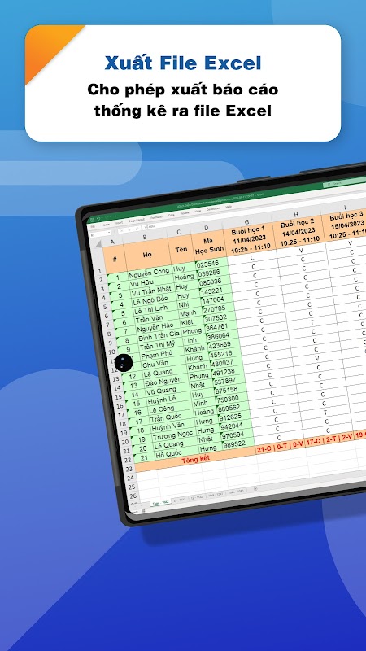Open the Help ribbon tab
The image size is (366, 651).
pos(229,207)
